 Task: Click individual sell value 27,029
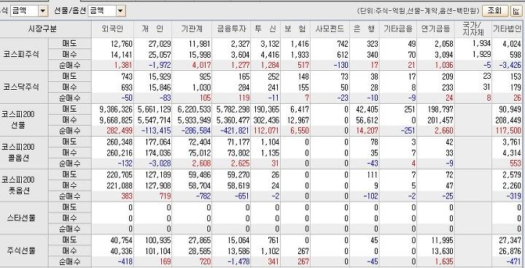[159, 44]
